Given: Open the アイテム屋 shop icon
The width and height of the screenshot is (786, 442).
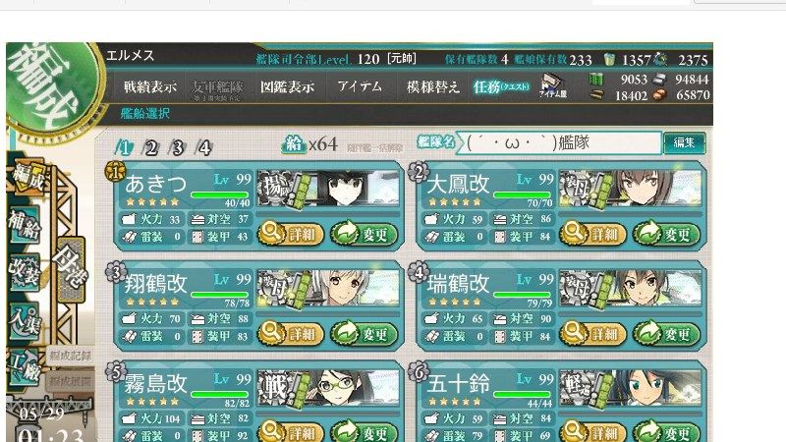Looking at the screenshot, I should 552,85.
